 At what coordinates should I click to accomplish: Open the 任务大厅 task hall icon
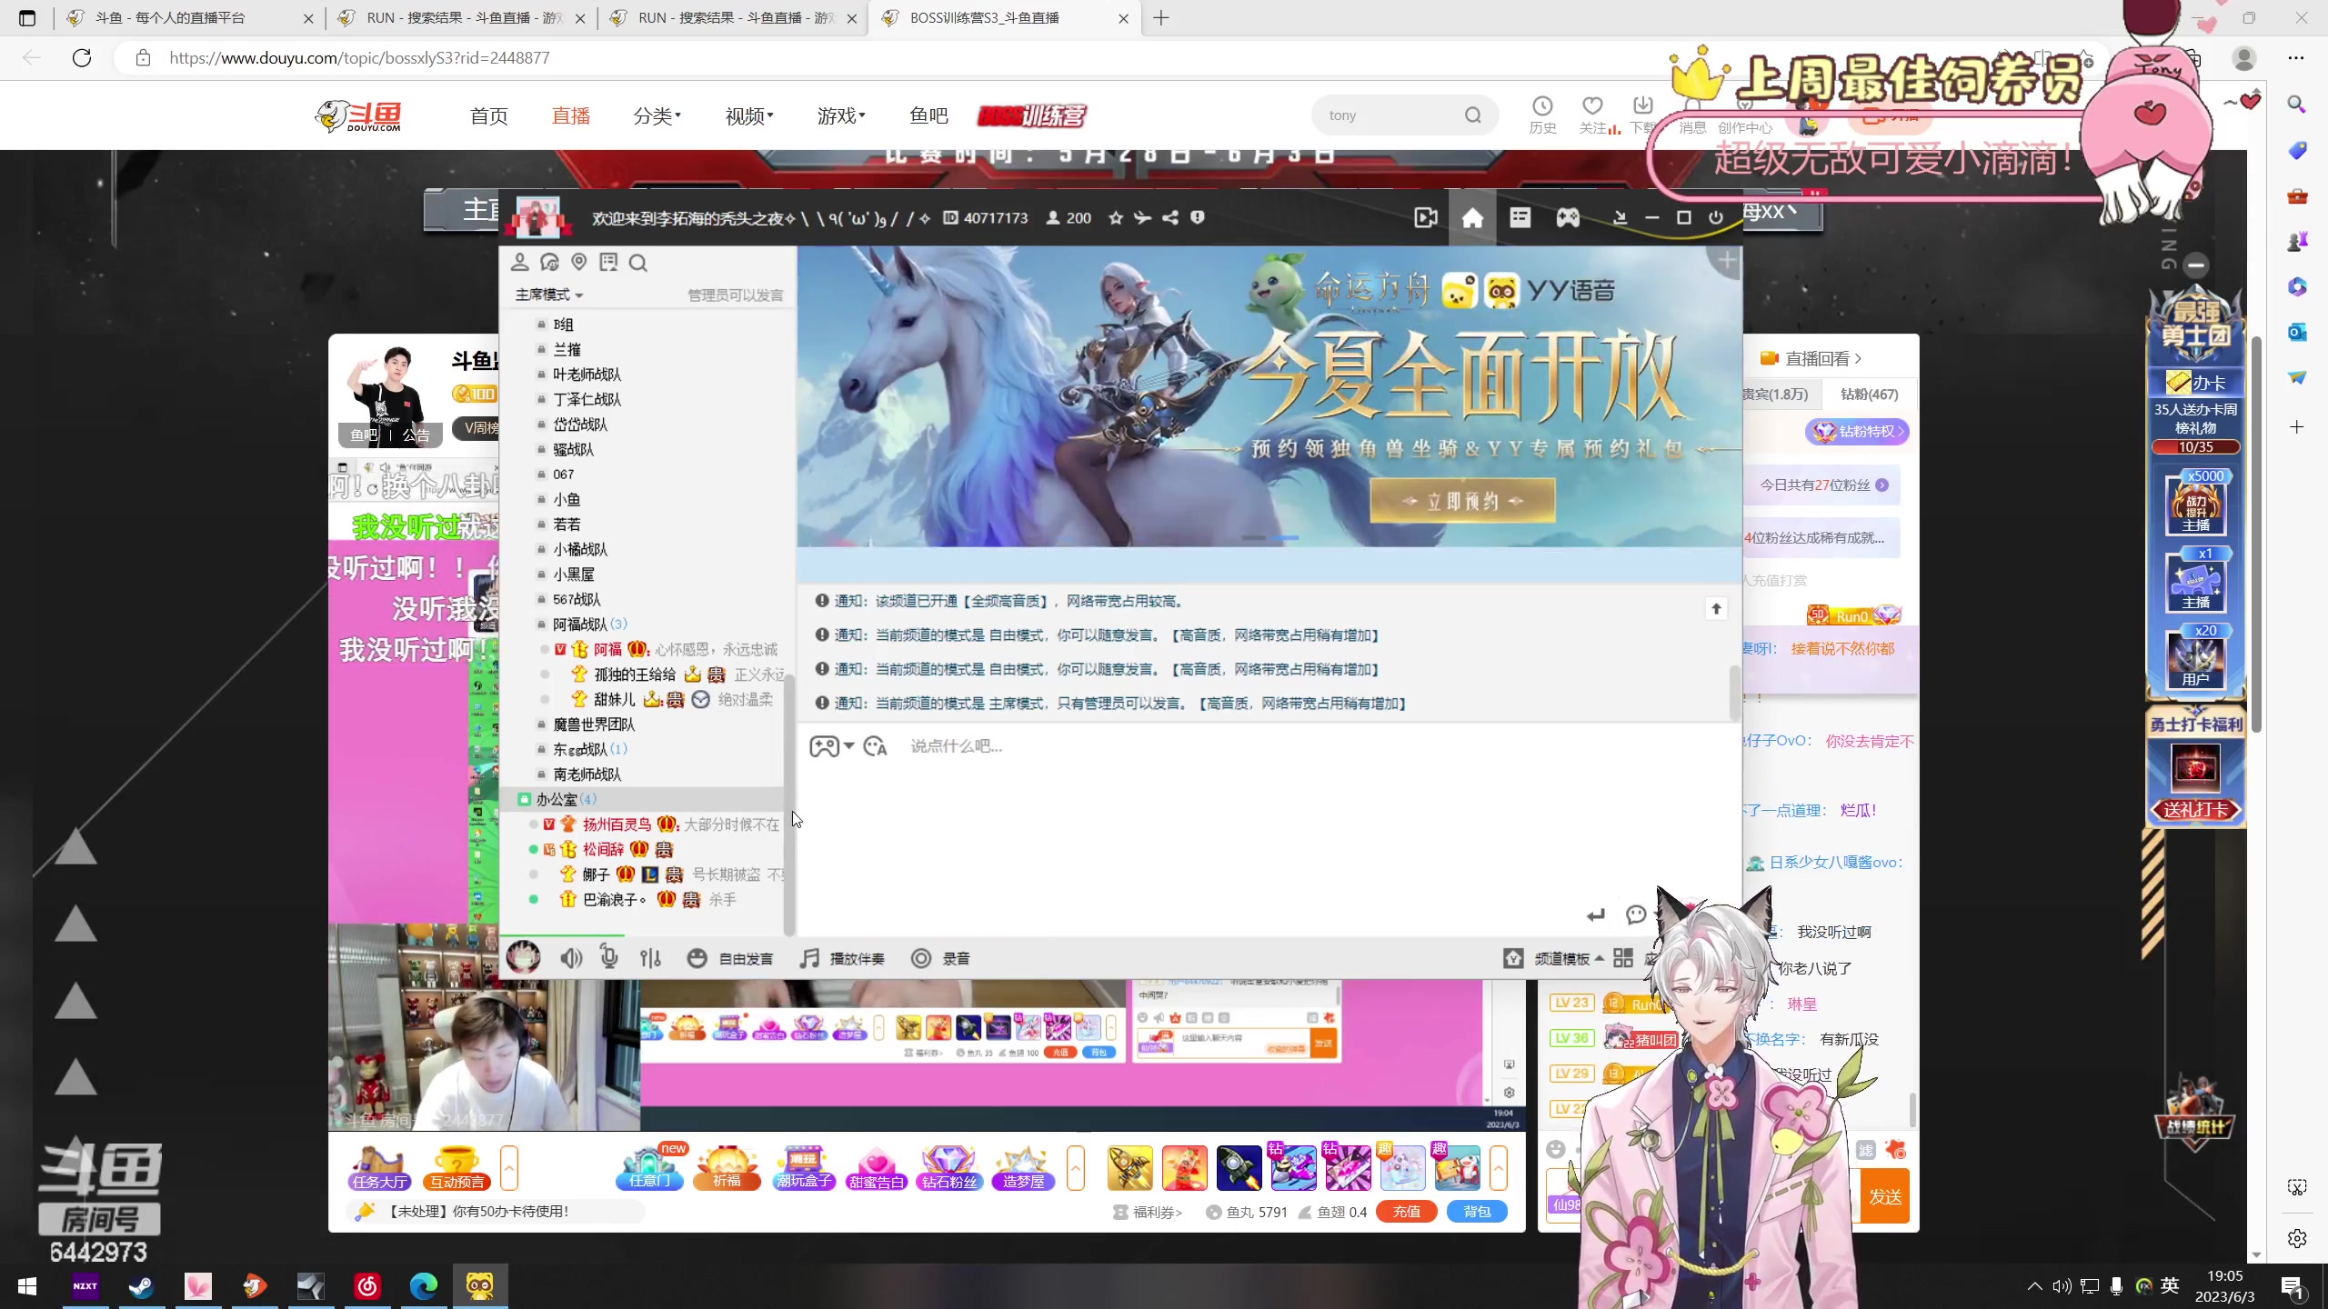tap(378, 1168)
